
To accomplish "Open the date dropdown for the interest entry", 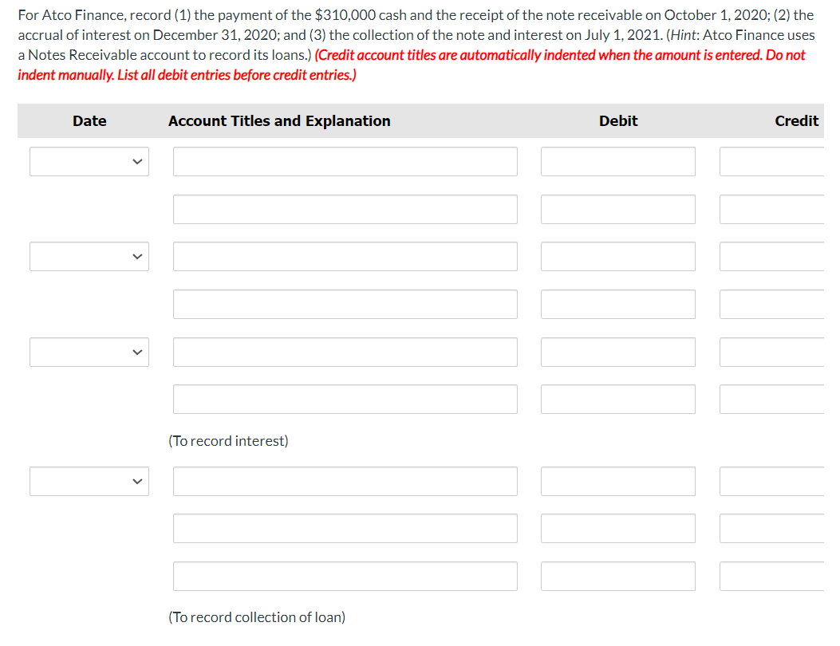I will pyautogui.click(x=89, y=352).
